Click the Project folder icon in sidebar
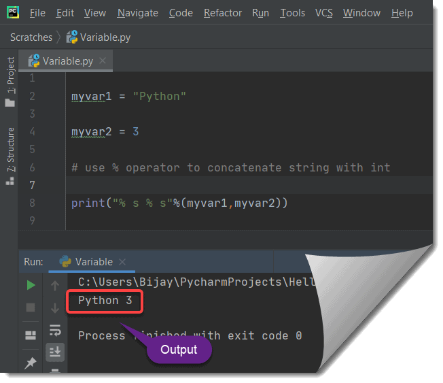 (x=10, y=103)
